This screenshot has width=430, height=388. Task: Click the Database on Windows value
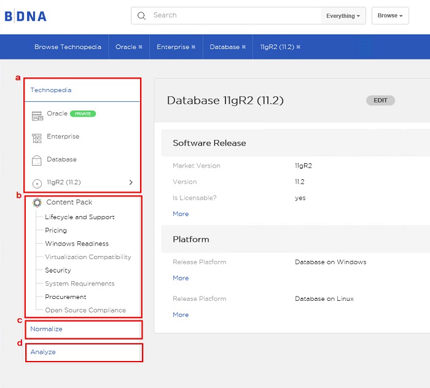click(x=330, y=262)
